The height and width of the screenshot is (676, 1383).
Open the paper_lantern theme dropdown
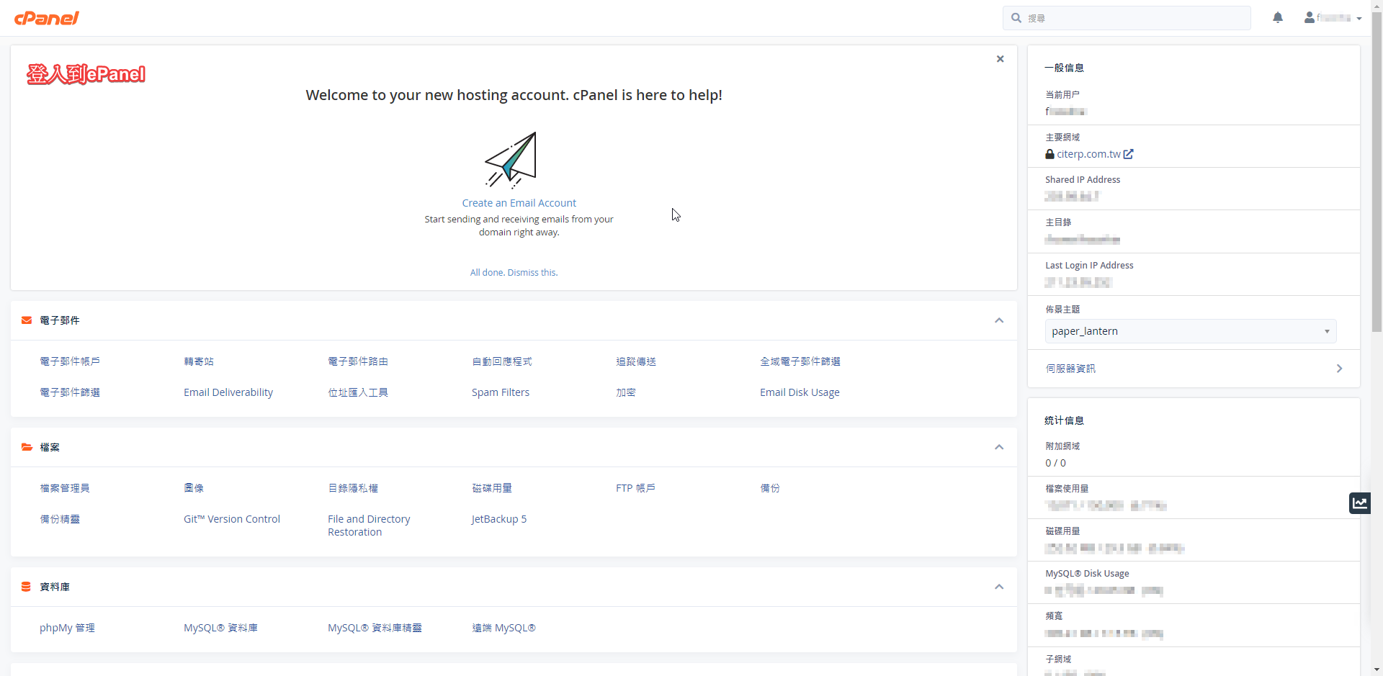pyautogui.click(x=1190, y=331)
